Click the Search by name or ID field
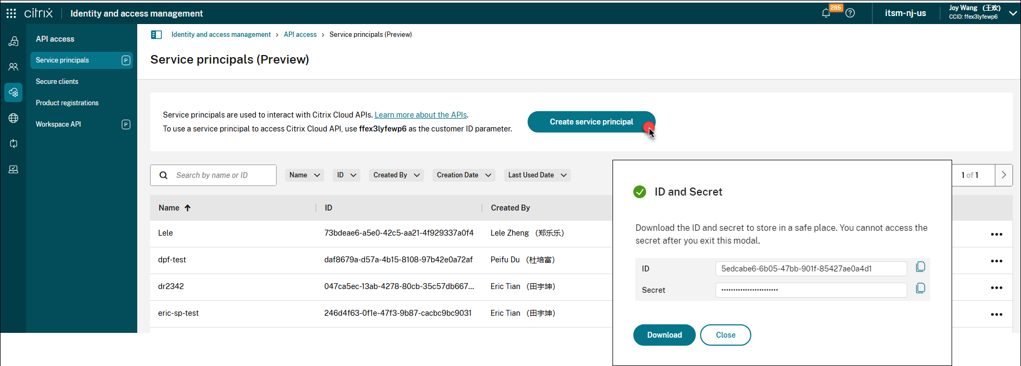The width and height of the screenshot is (1021, 366). pos(213,175)
